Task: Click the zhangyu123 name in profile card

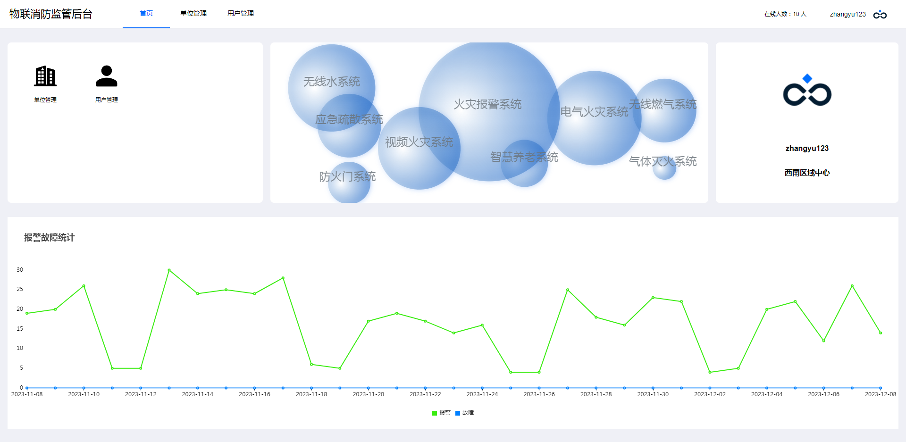Action: pos(807,148)
